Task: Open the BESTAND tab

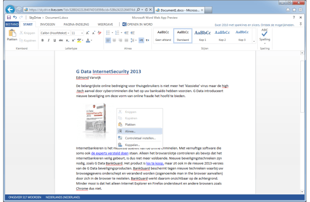Action: [12, 24]
